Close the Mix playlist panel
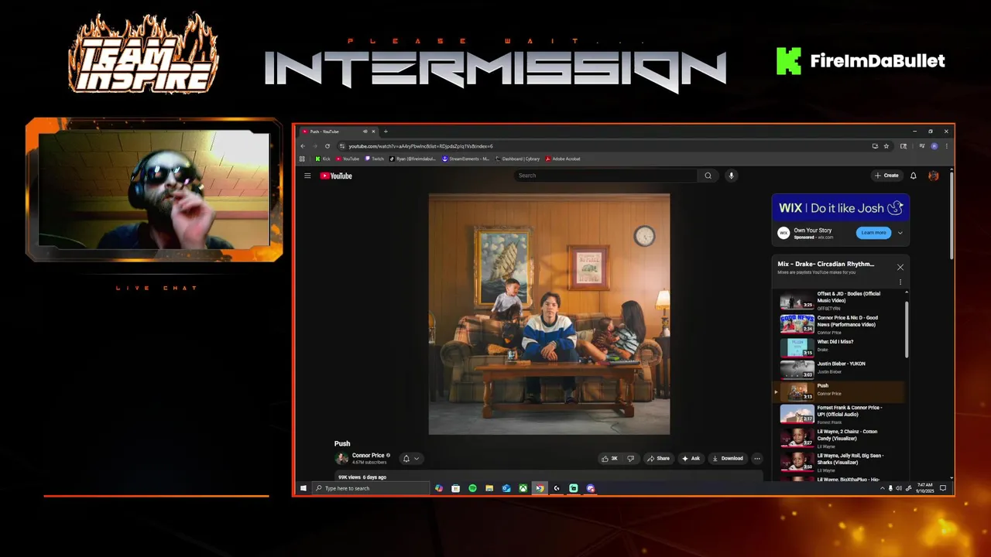991x557 pixels. pyautogui.click(x=900, y=267)
